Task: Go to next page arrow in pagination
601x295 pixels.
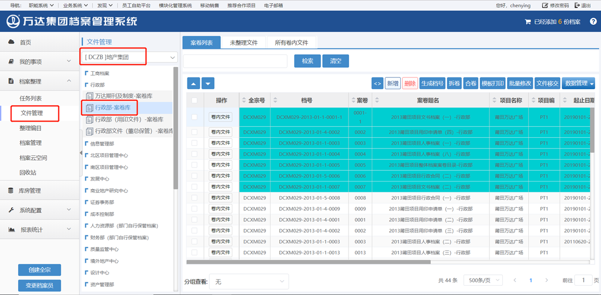Action: 547,281
